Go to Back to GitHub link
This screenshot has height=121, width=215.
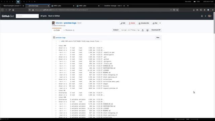pos(54,16)
